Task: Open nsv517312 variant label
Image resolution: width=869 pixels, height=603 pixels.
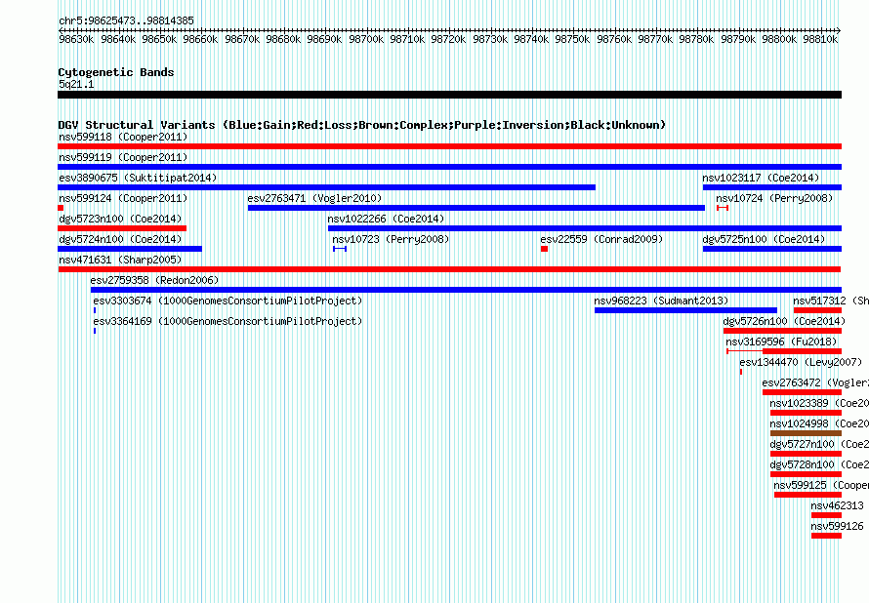Action: point(831,301)
